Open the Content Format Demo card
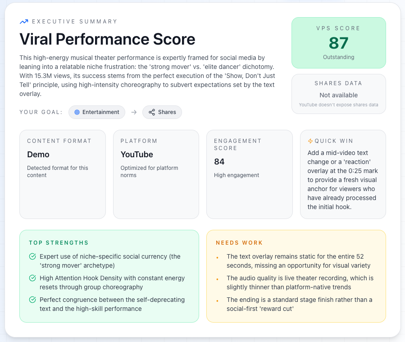Screen dimensions: 405x342 [x=63, y=174]
